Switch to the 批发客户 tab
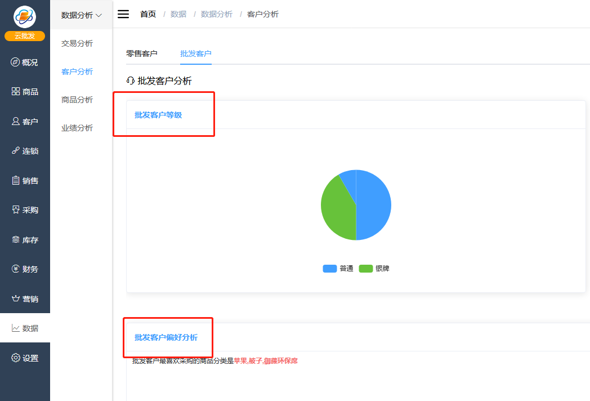 tap(196, 54)
